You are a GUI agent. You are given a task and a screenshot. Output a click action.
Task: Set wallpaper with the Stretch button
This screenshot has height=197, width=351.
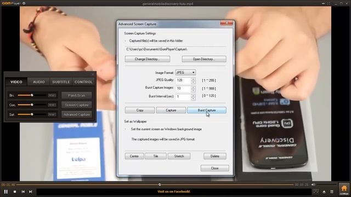pos(179,157)
